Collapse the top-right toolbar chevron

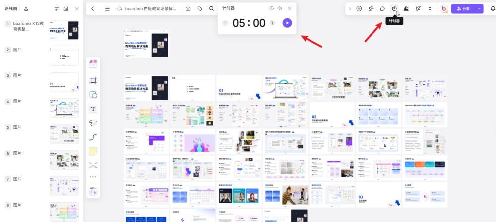coord(350,9)
